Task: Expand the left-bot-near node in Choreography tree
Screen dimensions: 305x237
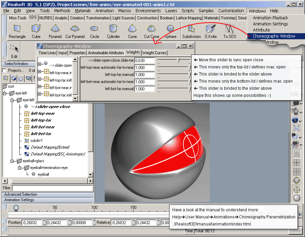Action: [x=40, y=86]
